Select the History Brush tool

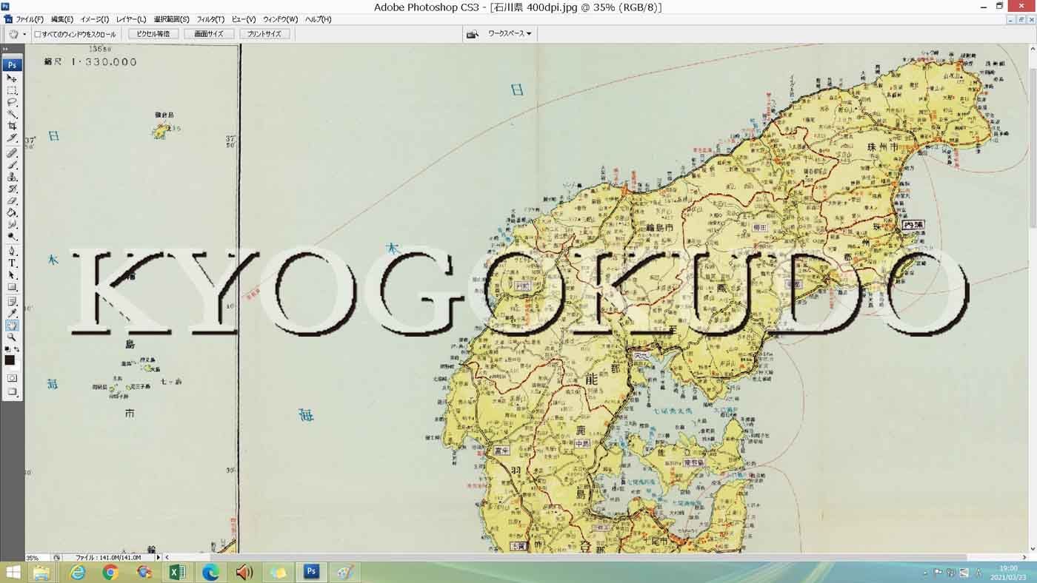[x=12, y=189]
